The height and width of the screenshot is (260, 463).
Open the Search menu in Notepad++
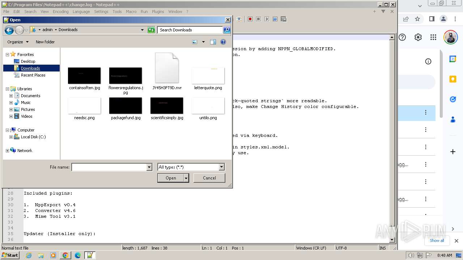click(30, 12)
